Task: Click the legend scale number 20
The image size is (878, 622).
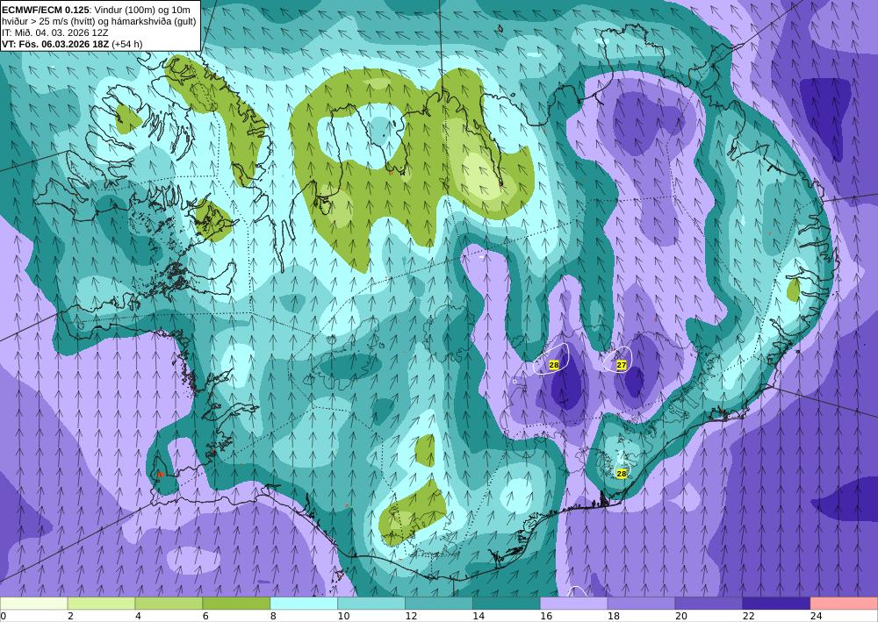Action: 681,616
